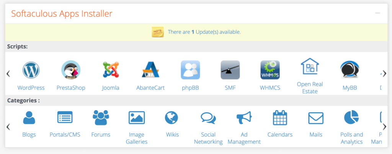392x154 pixels.
Task: Open the Blogs category icon
Action: point(29,118)
